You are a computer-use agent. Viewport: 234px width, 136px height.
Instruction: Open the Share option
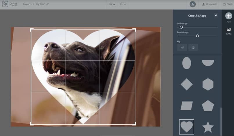[228, 4]
